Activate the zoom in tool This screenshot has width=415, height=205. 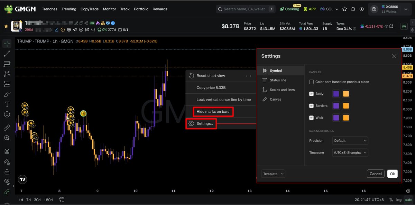7,138
